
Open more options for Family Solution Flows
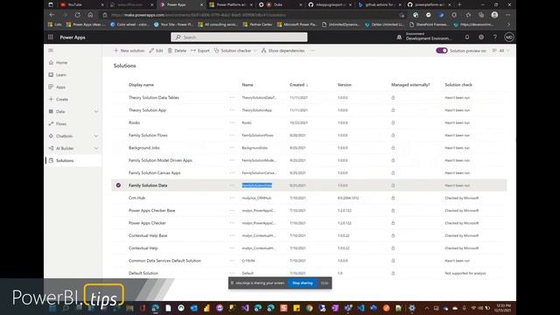pos(232,135)
